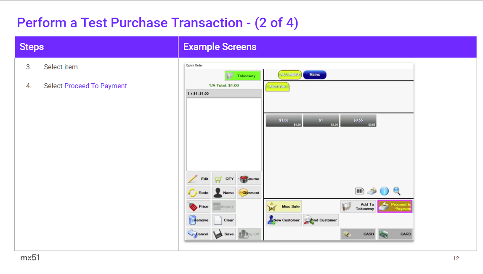Viewport: 483px width, 274px height.
Task: Open the Mains menu tab
Action: coord(314,75)
